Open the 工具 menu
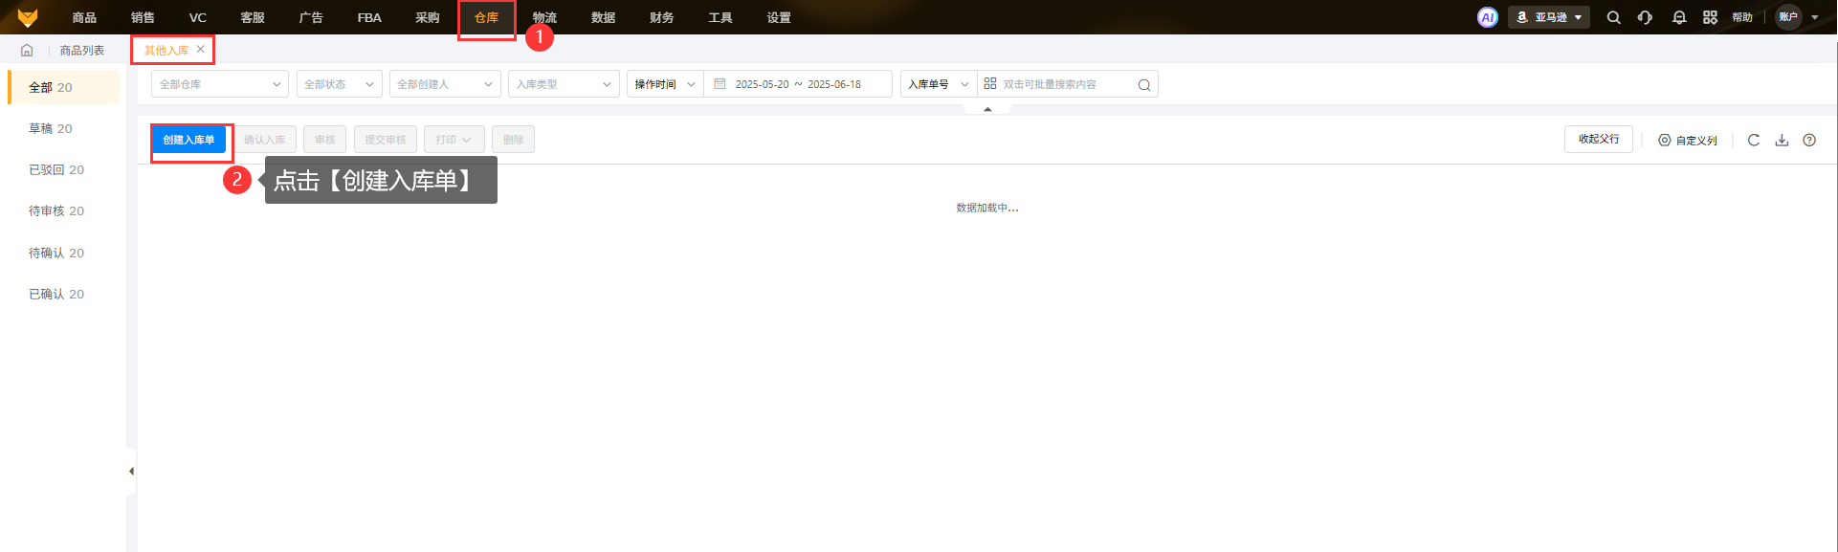Image resolution: width=1838 pixels, height=552 pixels. click(720, 17)
